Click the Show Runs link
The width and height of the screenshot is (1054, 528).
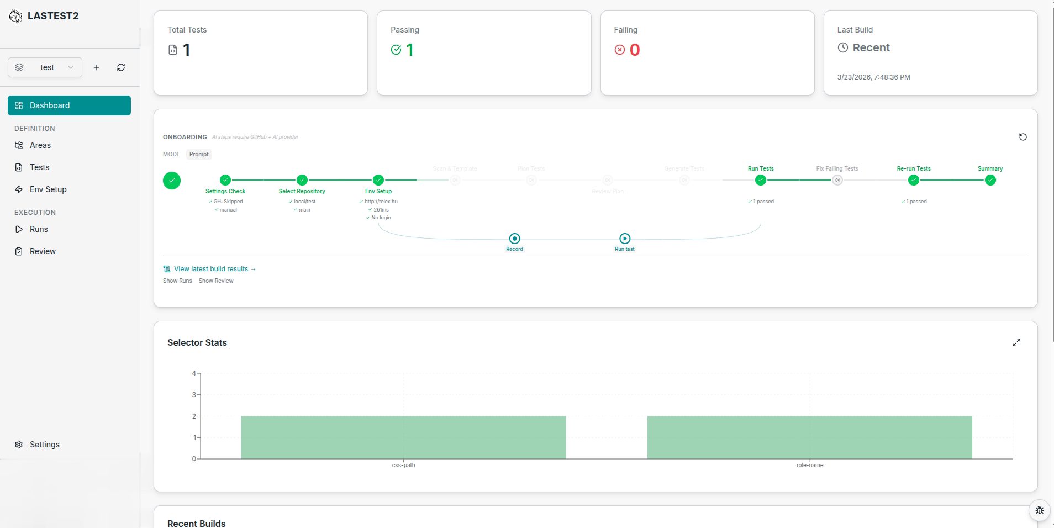click(177, 281)
